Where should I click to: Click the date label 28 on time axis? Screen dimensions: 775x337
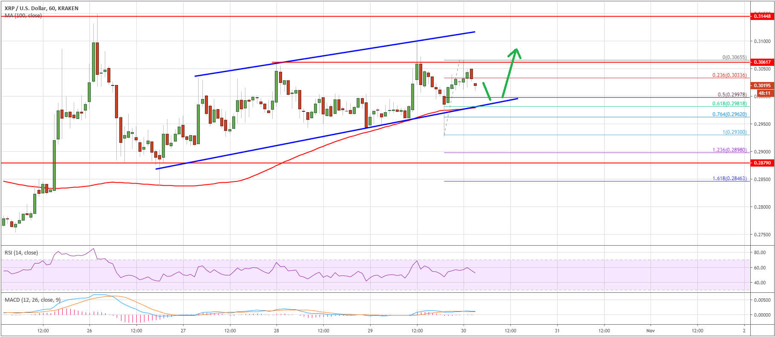277,330
